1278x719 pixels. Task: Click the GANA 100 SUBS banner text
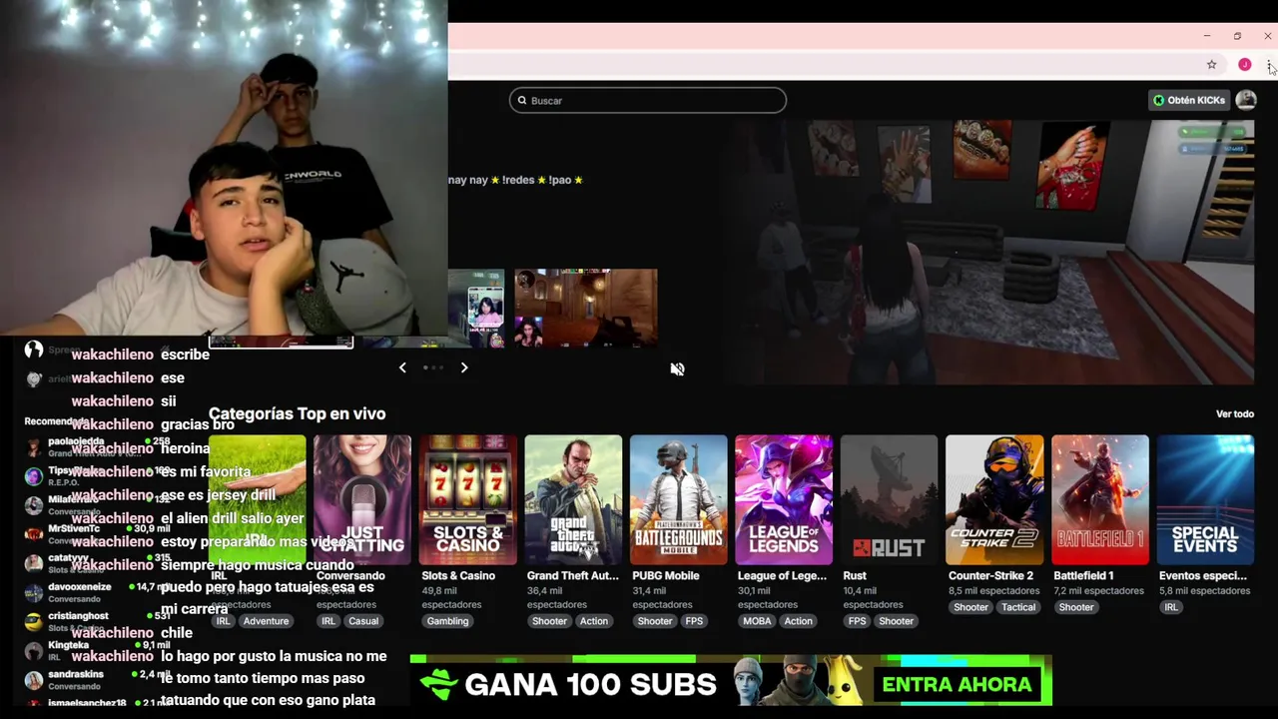click(590, 685)
